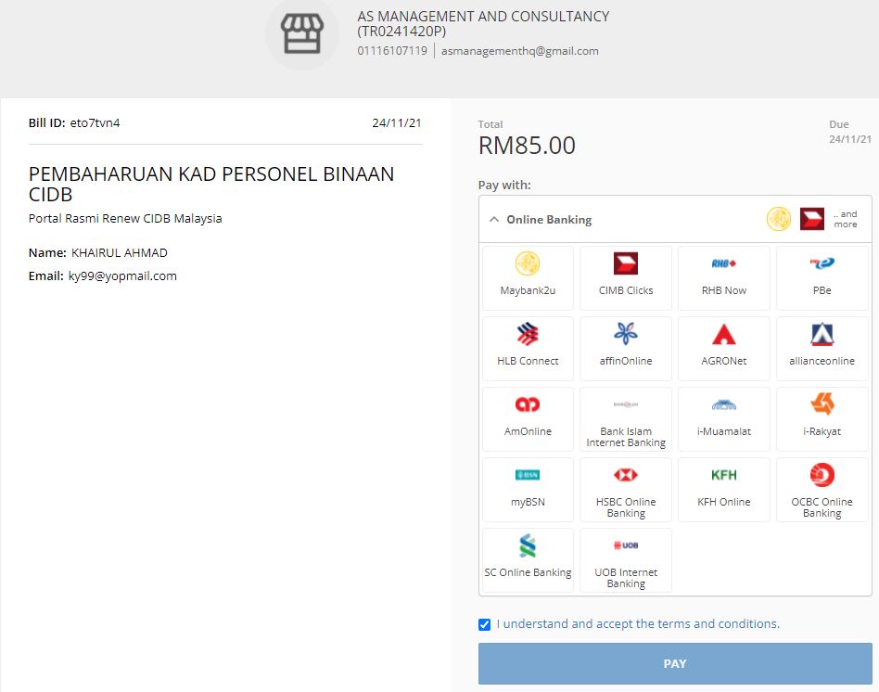Click the bill date 24/11/21
Image resolution: width=879 pixels, height=692 pixels.
397,122
